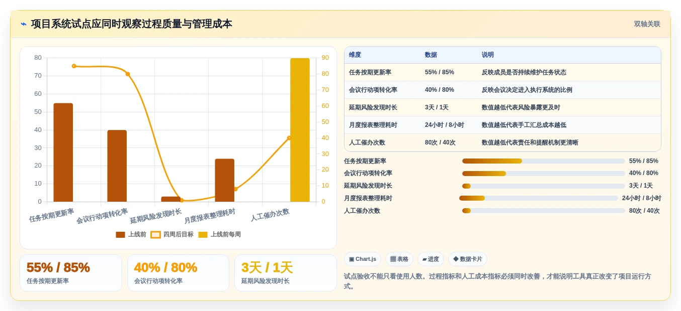Click the 双轴关联 label in header
The width and height of the screenshot is (681, 311).
tap(647, 24)
